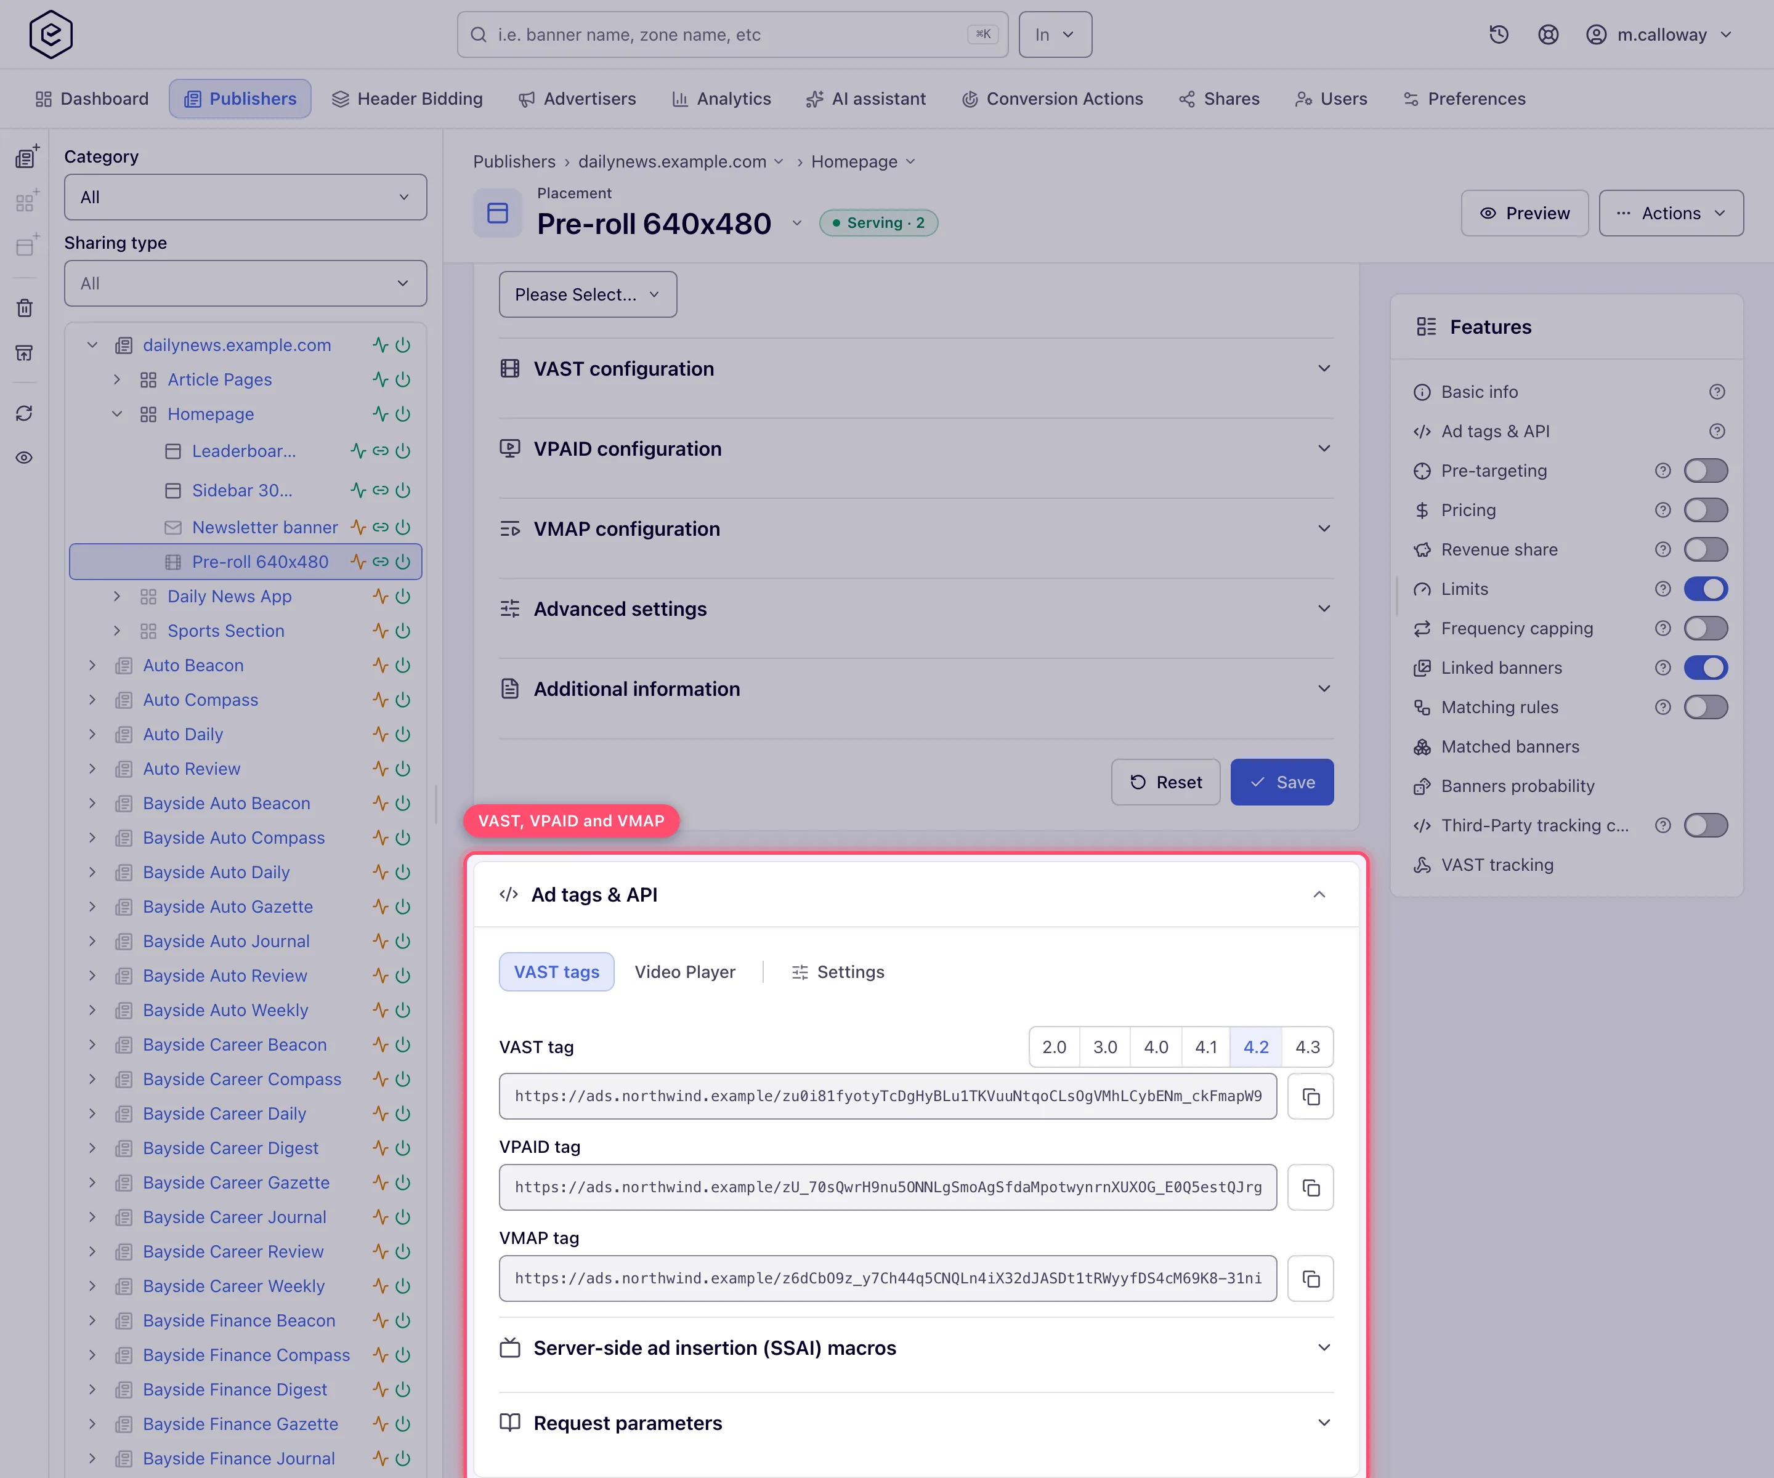Copy the VMAP tag URL

(1310, 1278)
